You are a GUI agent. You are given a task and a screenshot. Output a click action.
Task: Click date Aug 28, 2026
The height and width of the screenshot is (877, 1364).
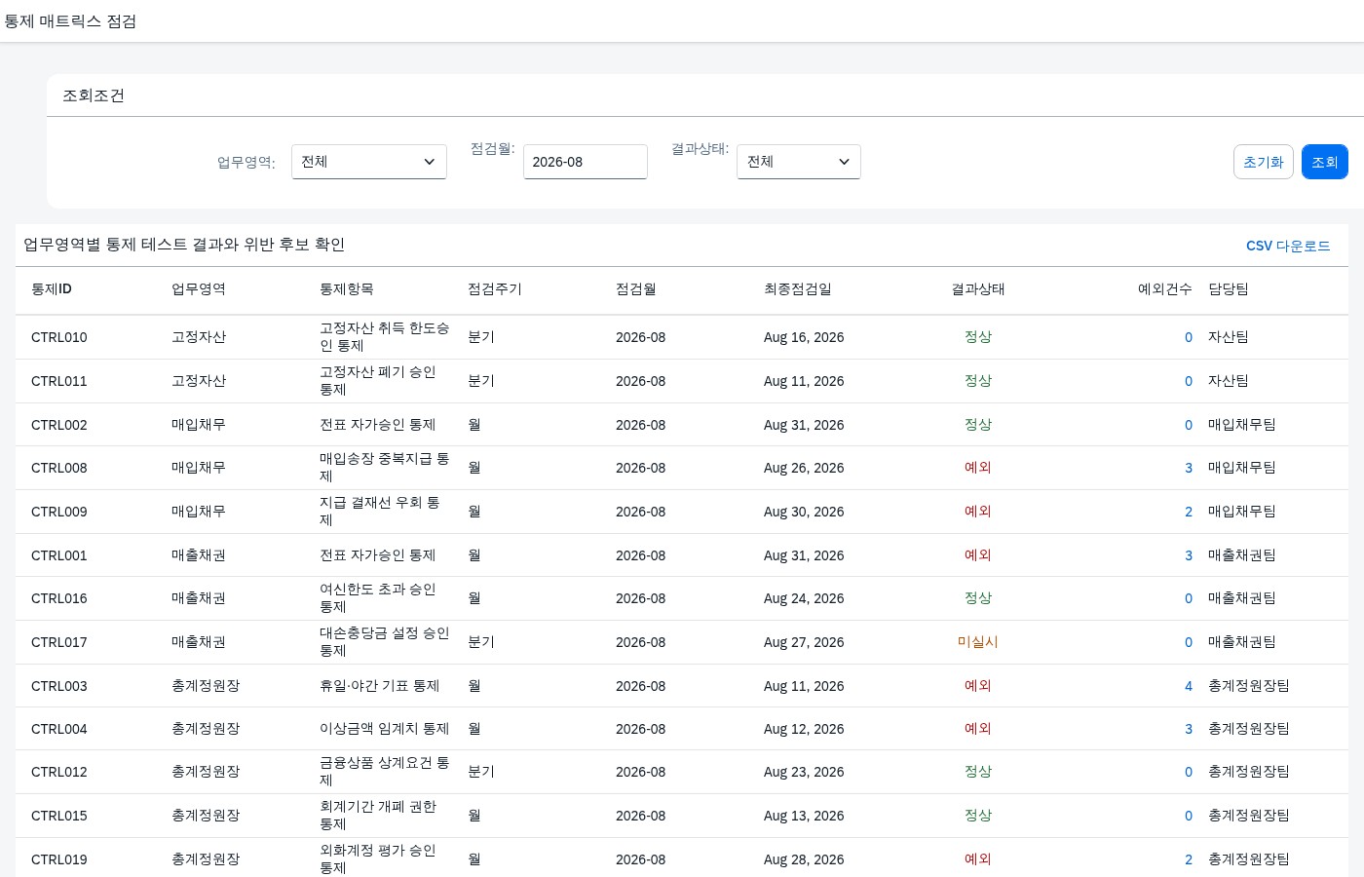tap(804, 859)
